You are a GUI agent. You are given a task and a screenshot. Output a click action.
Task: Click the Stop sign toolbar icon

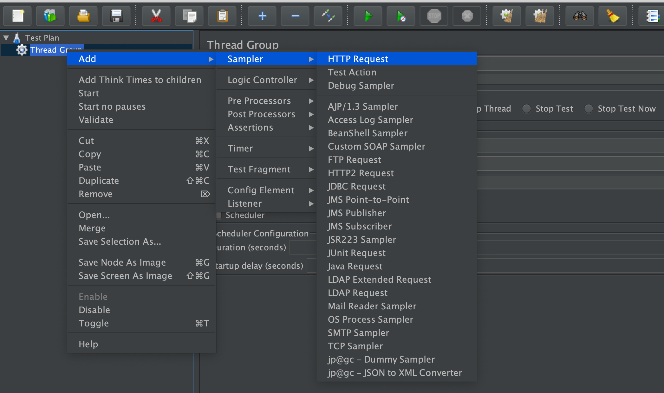pos(434,16)
